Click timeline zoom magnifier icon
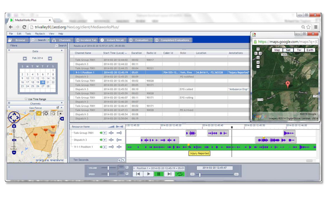This screenshot has height=197, width=329. [x=119, y=160]
